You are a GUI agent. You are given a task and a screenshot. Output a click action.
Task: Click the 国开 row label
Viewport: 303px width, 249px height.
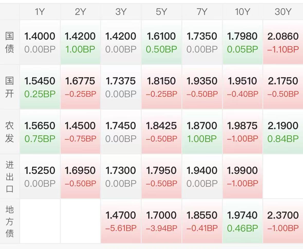[10, 87]
